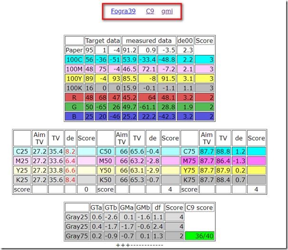Click the GMa column header
The width and height of the screenshot is (288, 250).
click(127, 208)
